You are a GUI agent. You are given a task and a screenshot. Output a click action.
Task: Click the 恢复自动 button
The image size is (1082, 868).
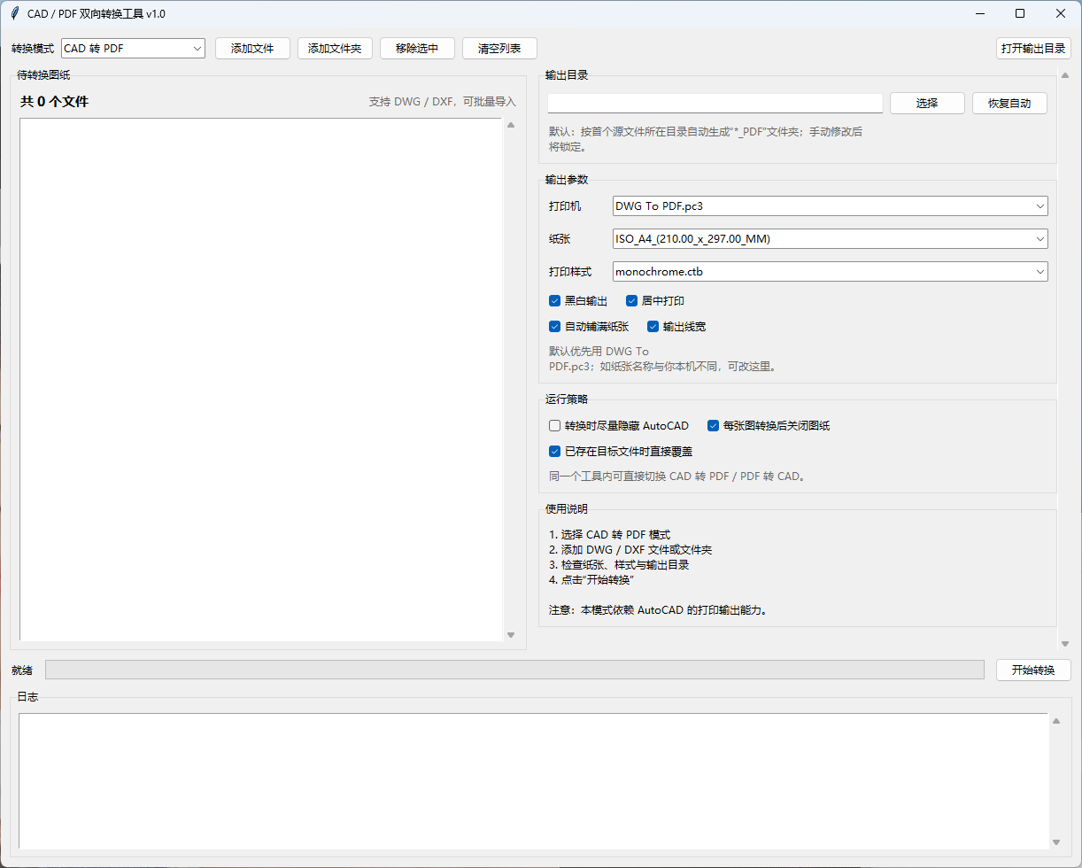tap(1009, 104)
